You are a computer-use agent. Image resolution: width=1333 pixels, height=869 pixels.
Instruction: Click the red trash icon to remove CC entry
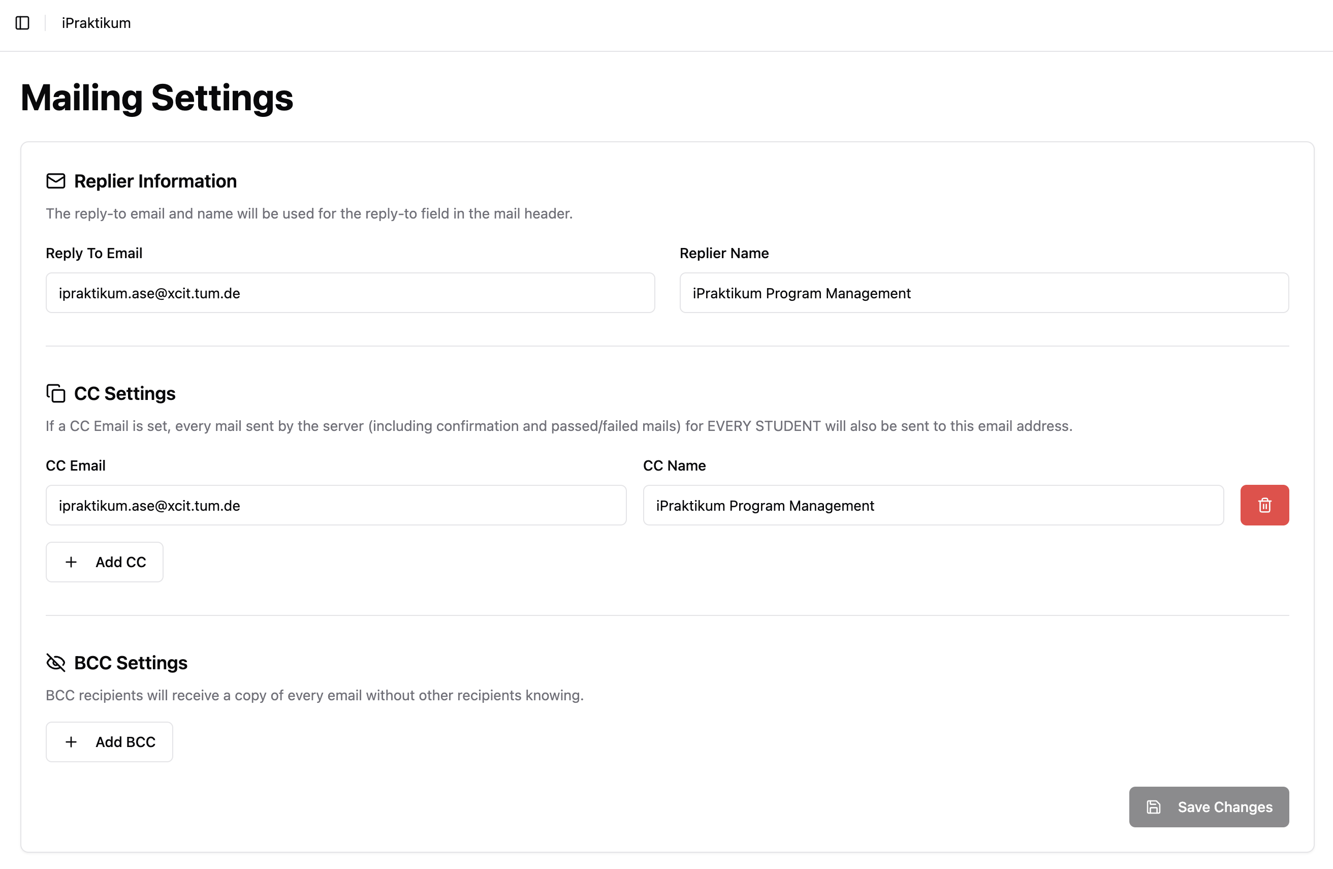point(1264,505)
